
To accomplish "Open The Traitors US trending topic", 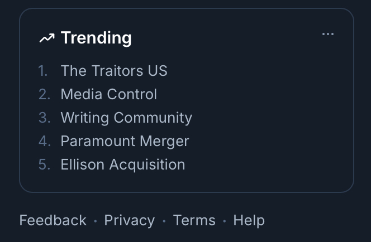I will click(114, 71).
